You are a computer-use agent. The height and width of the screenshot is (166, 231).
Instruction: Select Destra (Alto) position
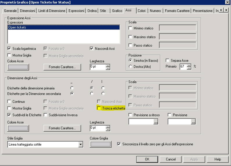click(x=130, y=66)
